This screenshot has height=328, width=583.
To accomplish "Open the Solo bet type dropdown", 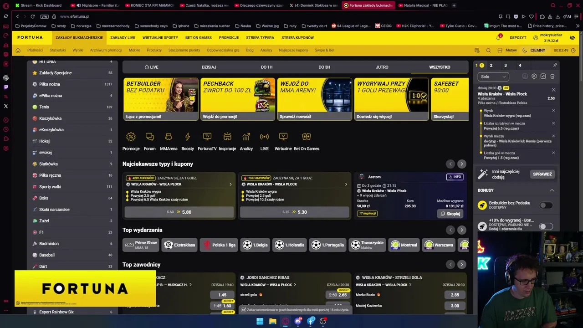I will click(x=493, y=77).
